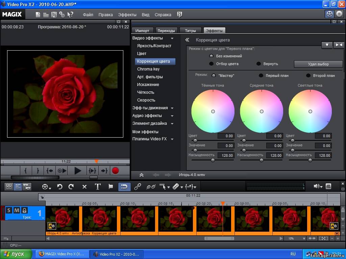Select the Отбор цвета radio option
346x259 pixels.
[211, 64]
